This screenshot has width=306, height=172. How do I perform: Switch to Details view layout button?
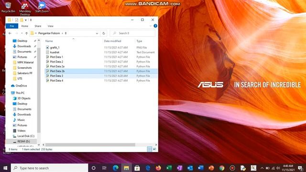(150, 150)
